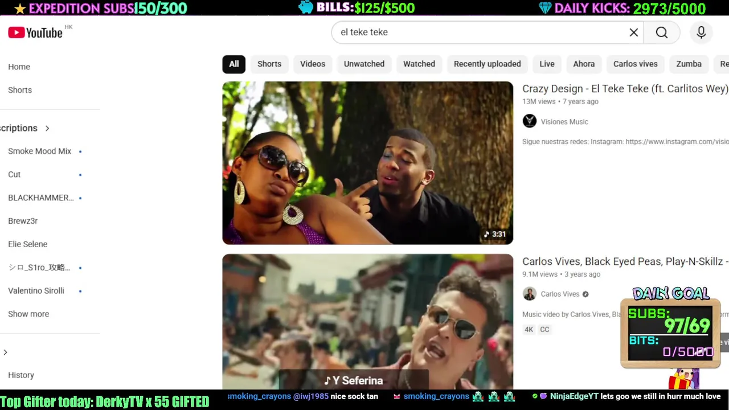The image size is (729, 410).
Task: Click new content dot beside BLACKHAMMER
Action: point(80,198)
